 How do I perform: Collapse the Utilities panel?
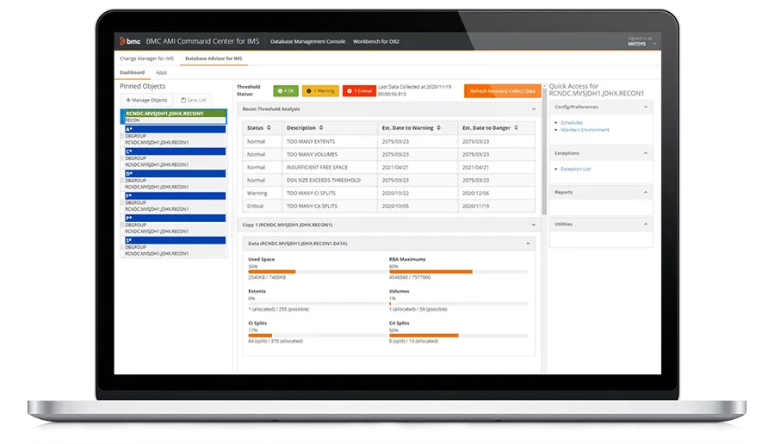(x=646, y=225)
